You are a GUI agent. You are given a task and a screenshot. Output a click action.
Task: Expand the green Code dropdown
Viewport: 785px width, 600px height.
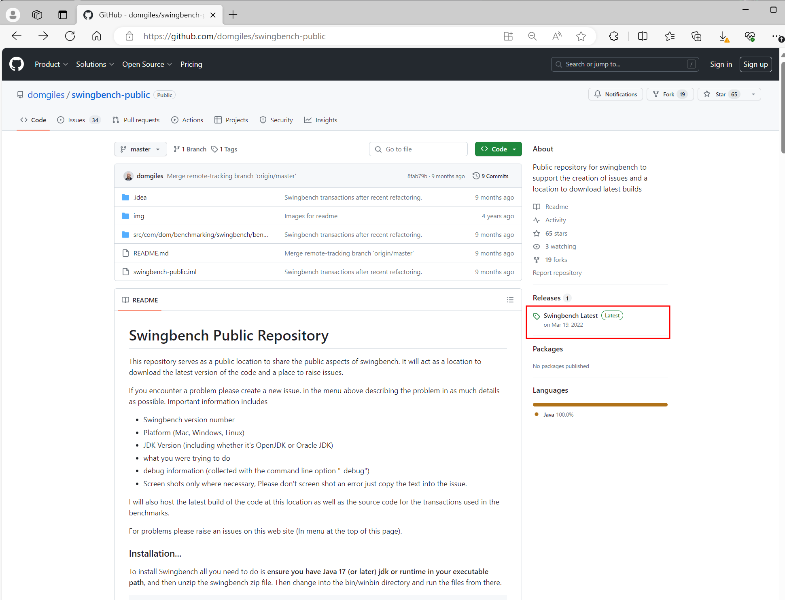498,149
